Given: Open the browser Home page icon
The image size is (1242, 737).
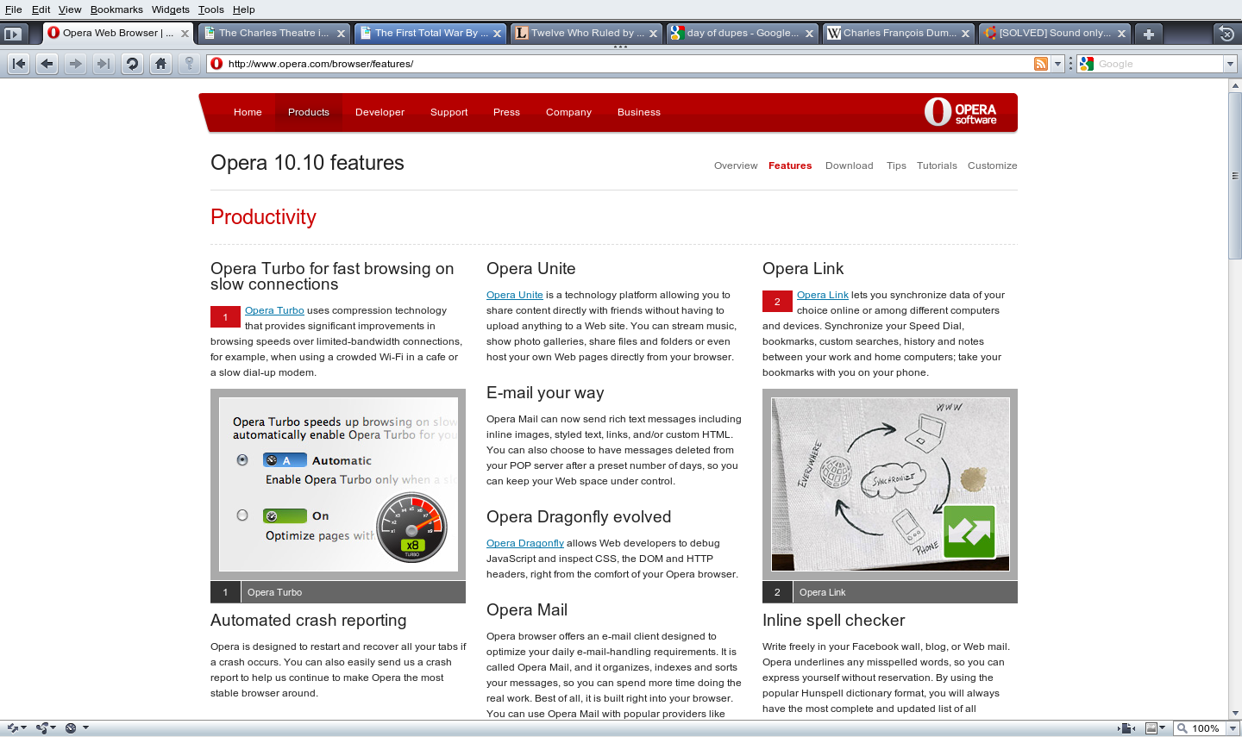Looking at the screenshot, I should (160, 63).
